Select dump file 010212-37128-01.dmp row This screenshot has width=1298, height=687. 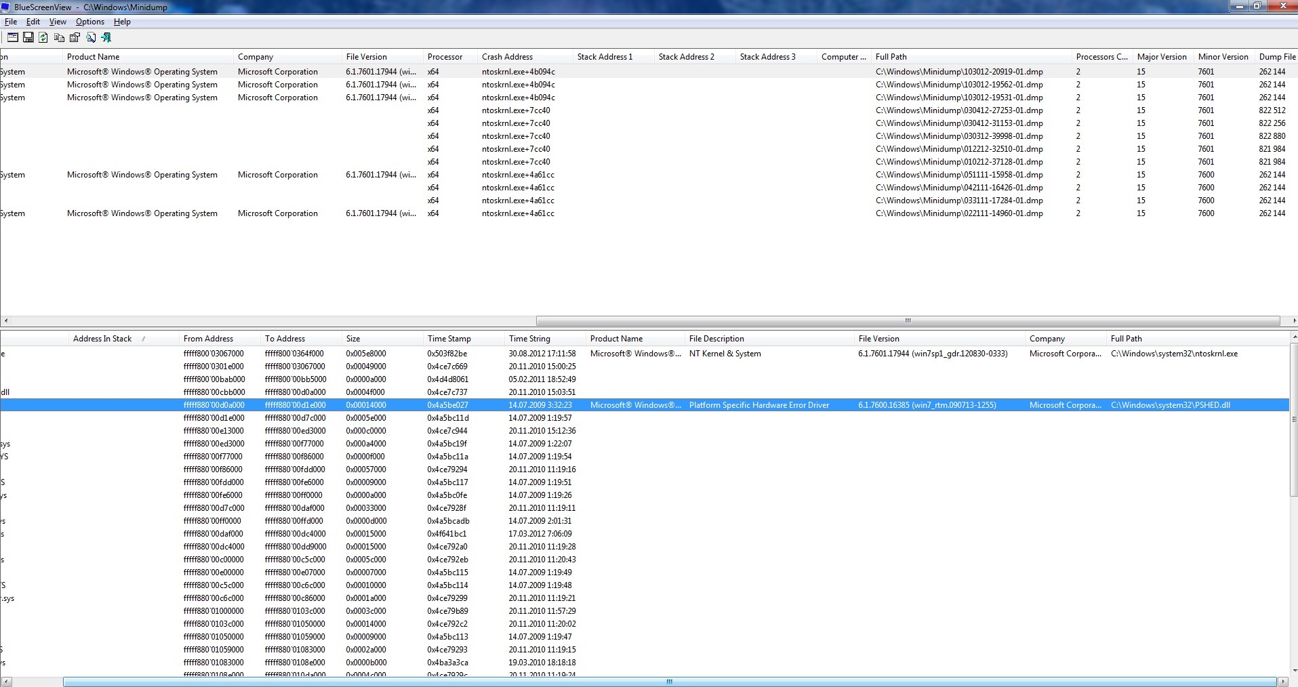(x=649, y=162)
